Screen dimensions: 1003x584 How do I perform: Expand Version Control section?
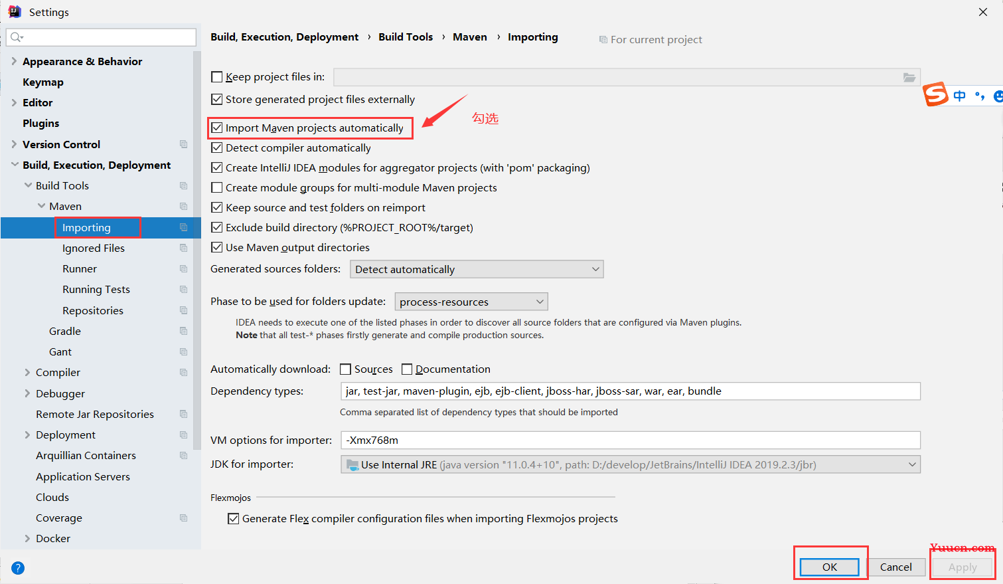14,144
